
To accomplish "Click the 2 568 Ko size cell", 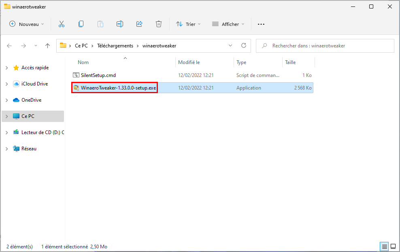I will (303, 88).
